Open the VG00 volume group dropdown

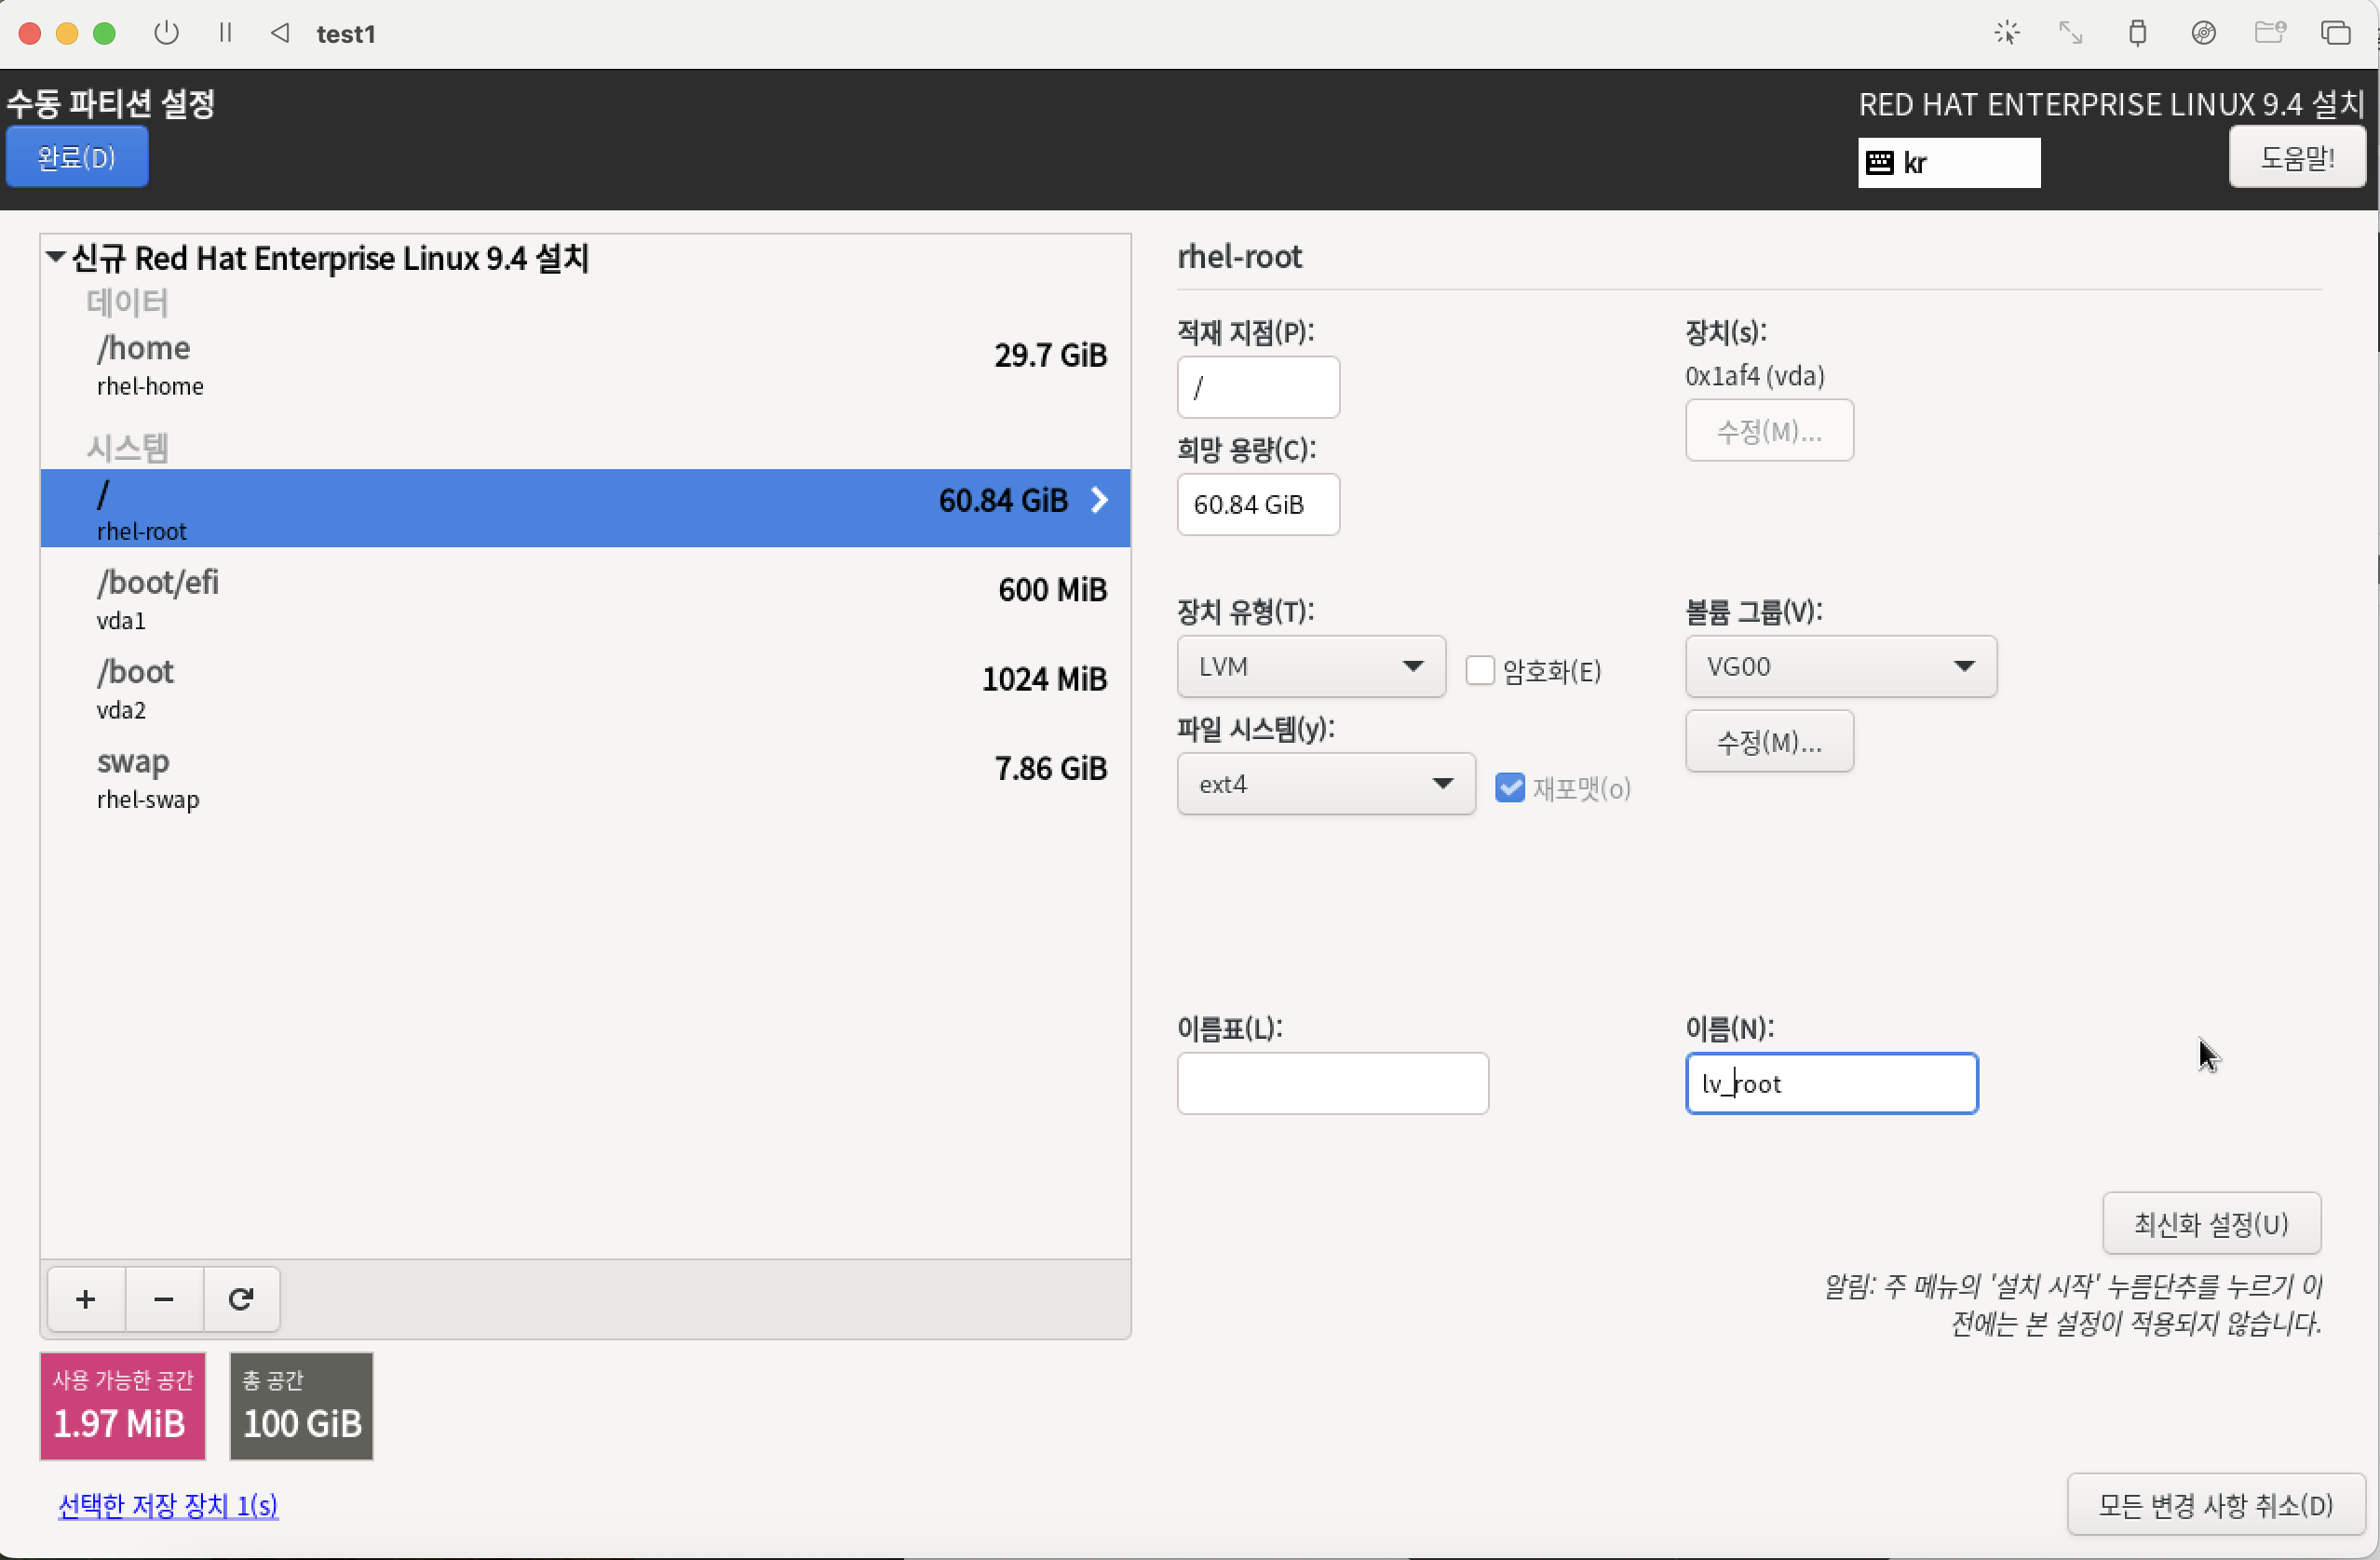click(x=1840, y=666)
